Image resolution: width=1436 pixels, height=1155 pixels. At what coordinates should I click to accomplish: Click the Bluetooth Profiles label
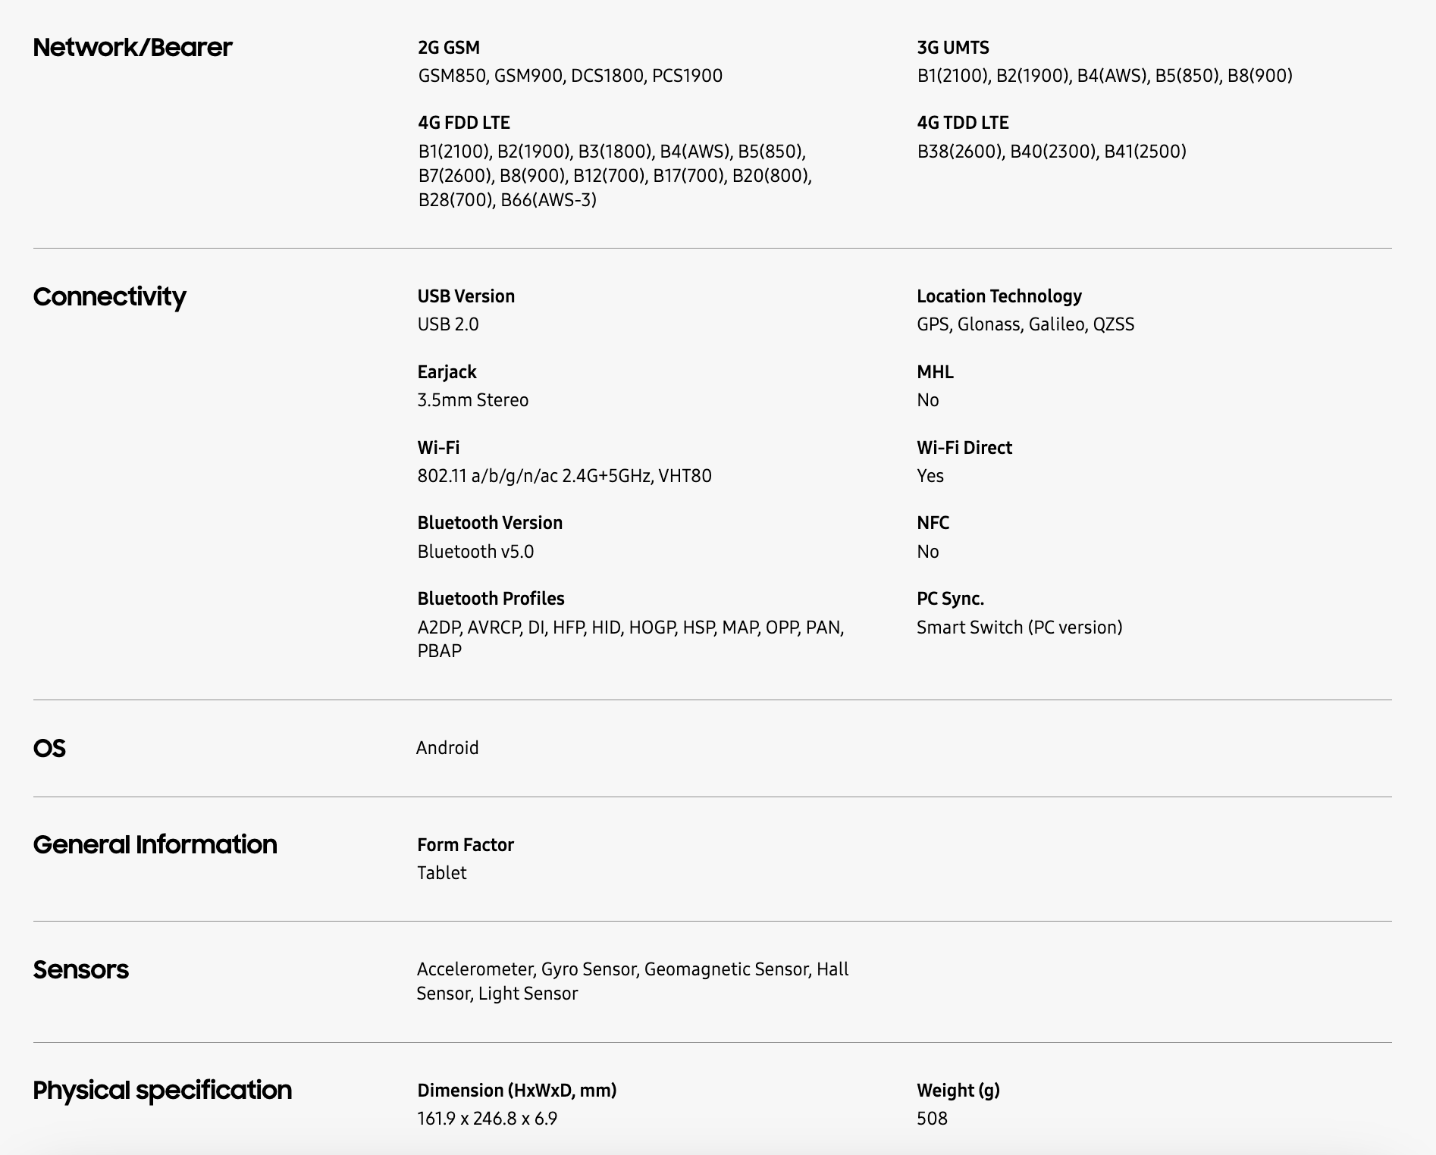coord(491,599)
